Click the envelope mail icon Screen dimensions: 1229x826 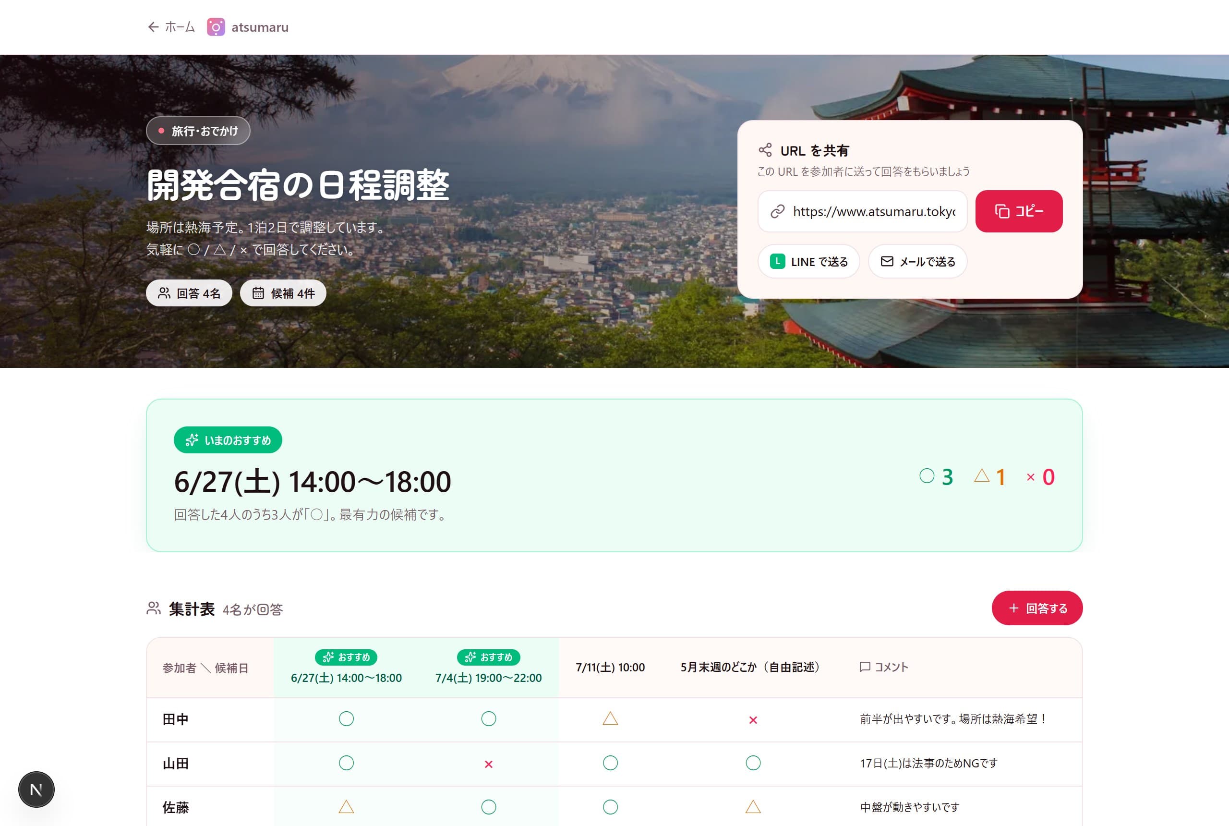887,261
